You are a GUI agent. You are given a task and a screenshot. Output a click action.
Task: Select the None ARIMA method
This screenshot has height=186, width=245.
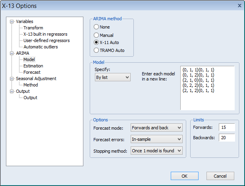pyautogui.click(x=96, y=27)
